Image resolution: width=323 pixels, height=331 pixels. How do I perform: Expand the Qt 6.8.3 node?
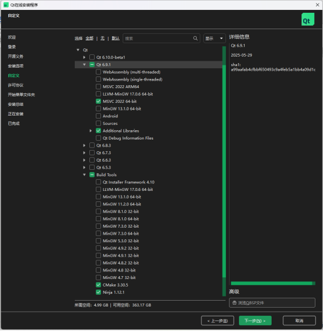(x=84, y=145)
